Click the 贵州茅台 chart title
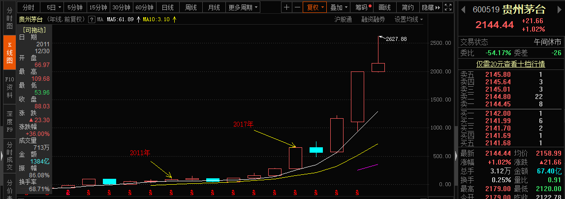Screen dimensions: 565x199 click(31, 20)
